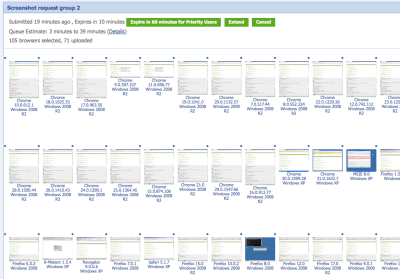Screen dimensions: 400x279
Task: Open Firefox 10.0.2 screenshot thumbnail
Action: [x=226, y=249]
